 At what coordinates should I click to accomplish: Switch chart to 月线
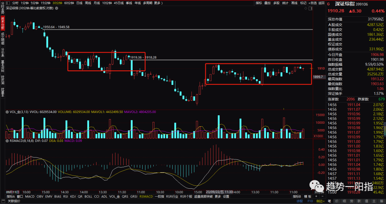(x=97, y=3)
